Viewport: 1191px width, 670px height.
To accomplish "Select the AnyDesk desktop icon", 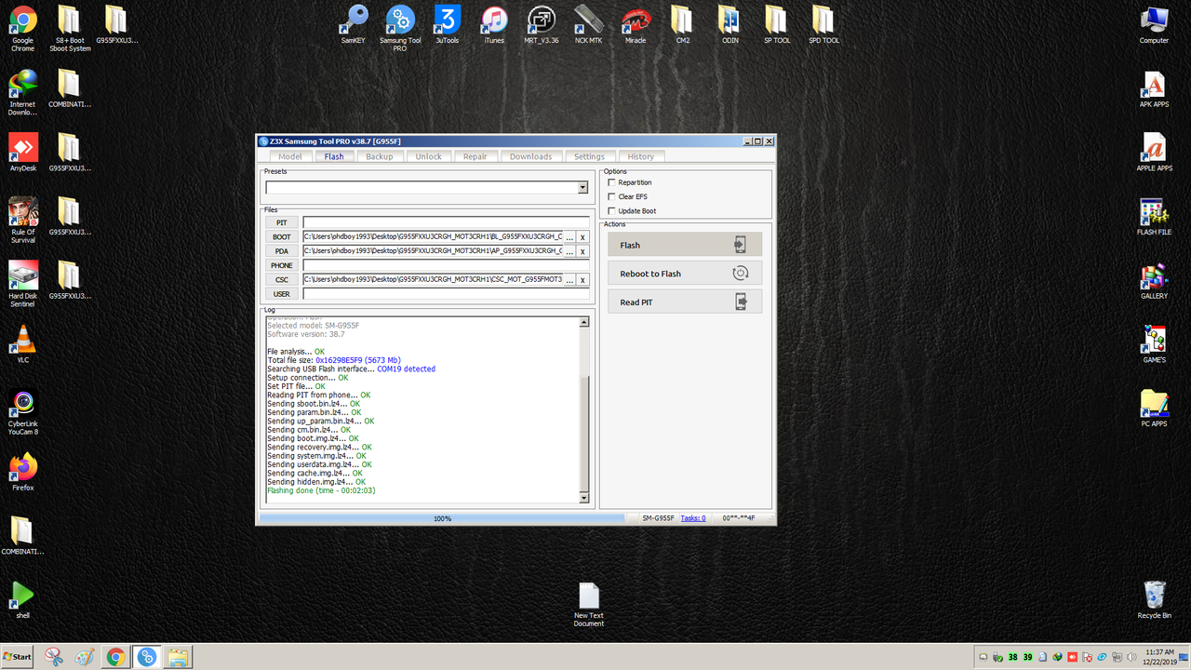I will [x=23, y=152].
